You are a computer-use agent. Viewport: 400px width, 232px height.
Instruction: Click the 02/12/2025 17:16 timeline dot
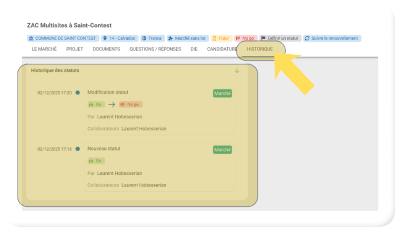point(78,149)
